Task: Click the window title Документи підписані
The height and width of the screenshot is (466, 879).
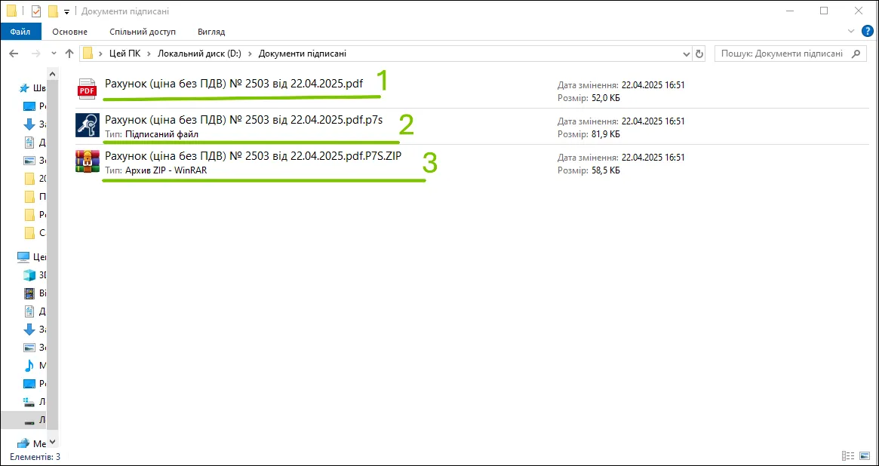Action: [x=125, y=11]
